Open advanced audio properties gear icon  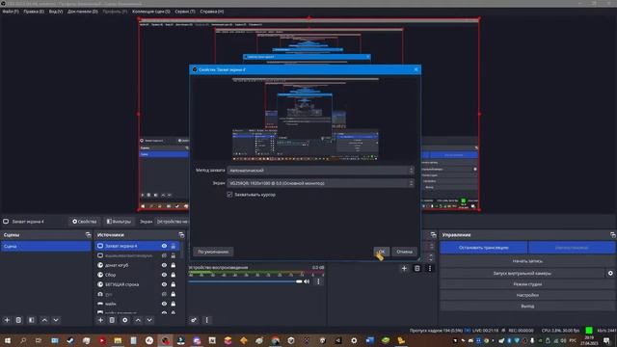click(x=194, y=320)
